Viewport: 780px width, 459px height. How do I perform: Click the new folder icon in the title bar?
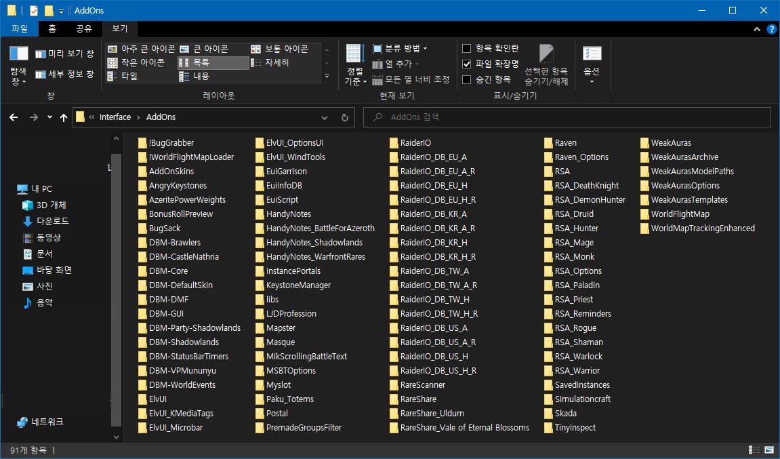(x=49, y=10)
